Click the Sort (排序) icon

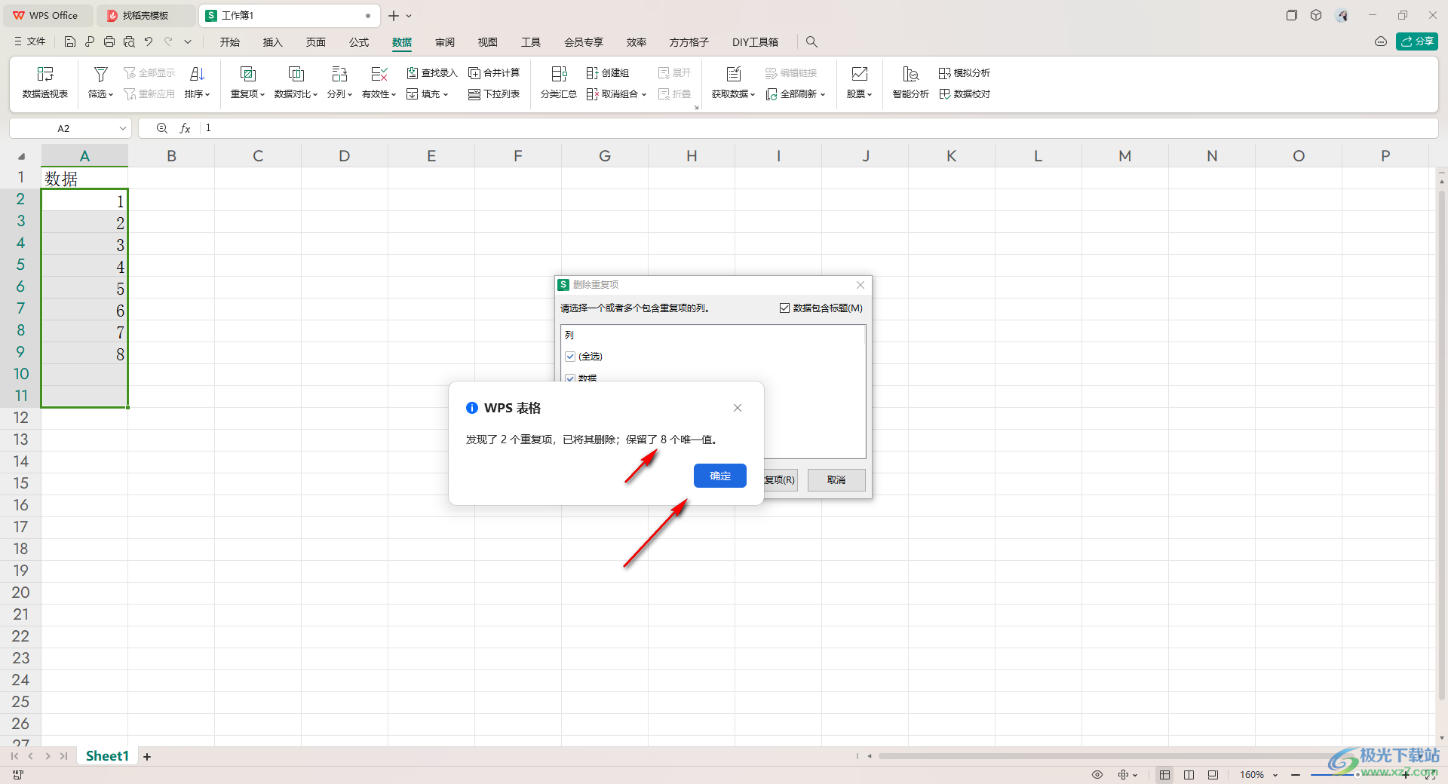197,74
